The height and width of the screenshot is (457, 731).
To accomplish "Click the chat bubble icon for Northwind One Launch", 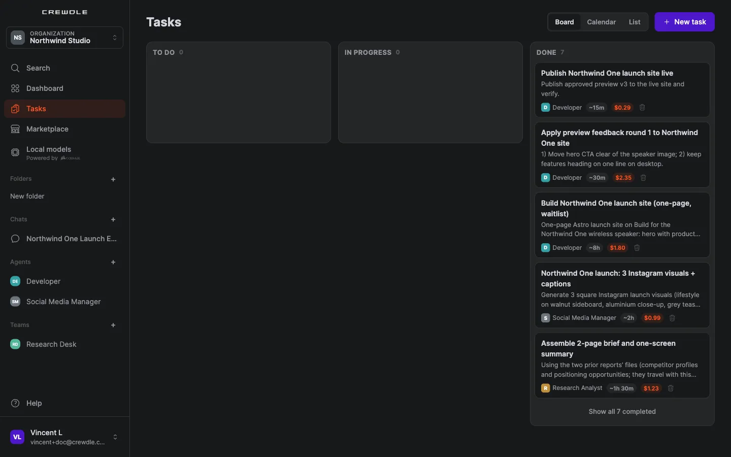I will [15, 239].
